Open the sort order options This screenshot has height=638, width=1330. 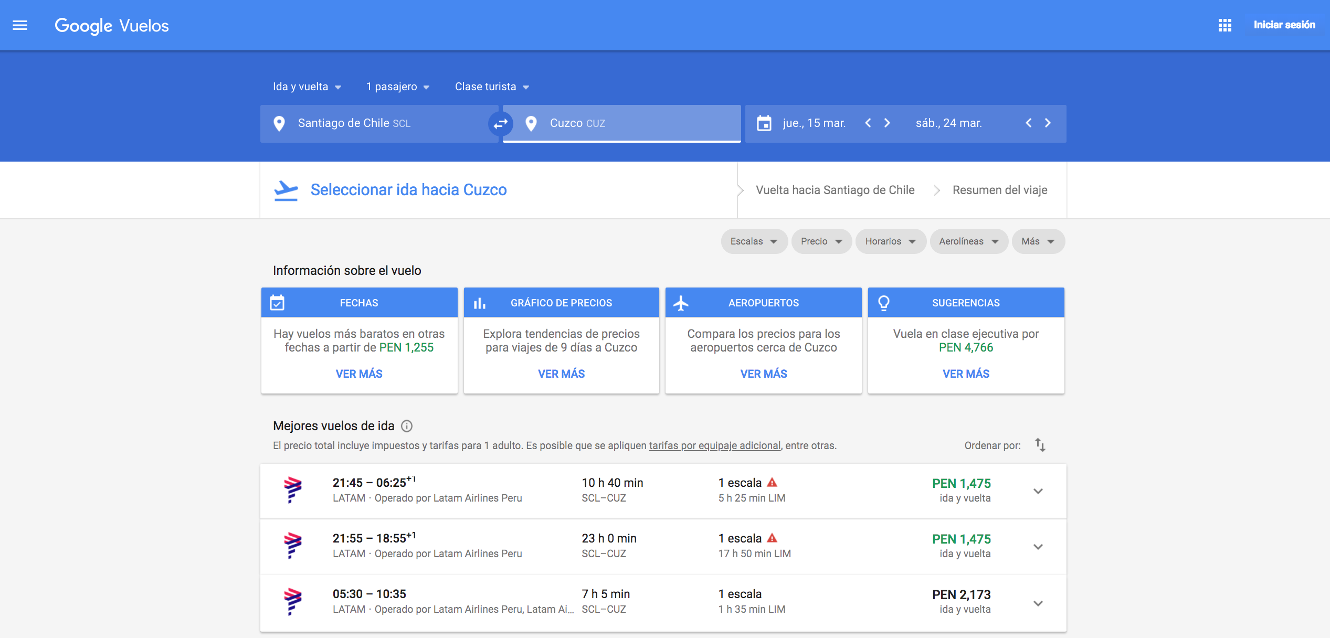(x=1040, y=445)
